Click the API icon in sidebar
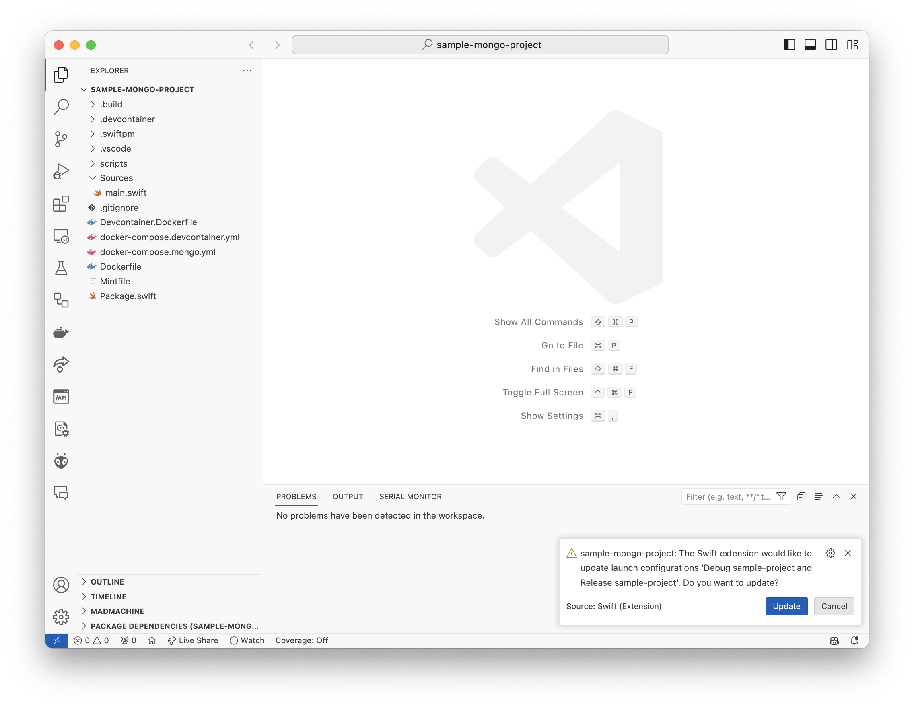914x708 pixels. click(x=62, y=397)
